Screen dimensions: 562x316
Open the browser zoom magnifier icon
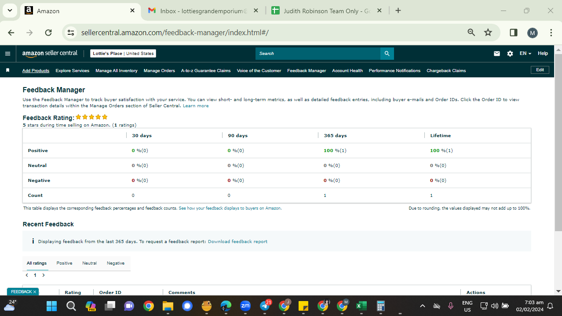(x=471, y=33)
